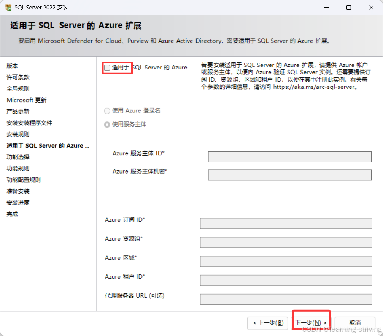Cancel the installation with 取消
Image resolution: width=383 pixels, height=336 pixels.
[x=355, y=323]
